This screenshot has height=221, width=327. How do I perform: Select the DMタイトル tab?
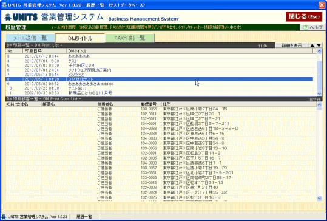[x=80, y=38]
